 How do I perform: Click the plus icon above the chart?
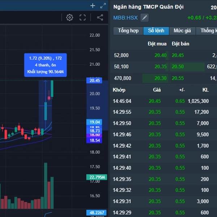(x=93, y=6)
